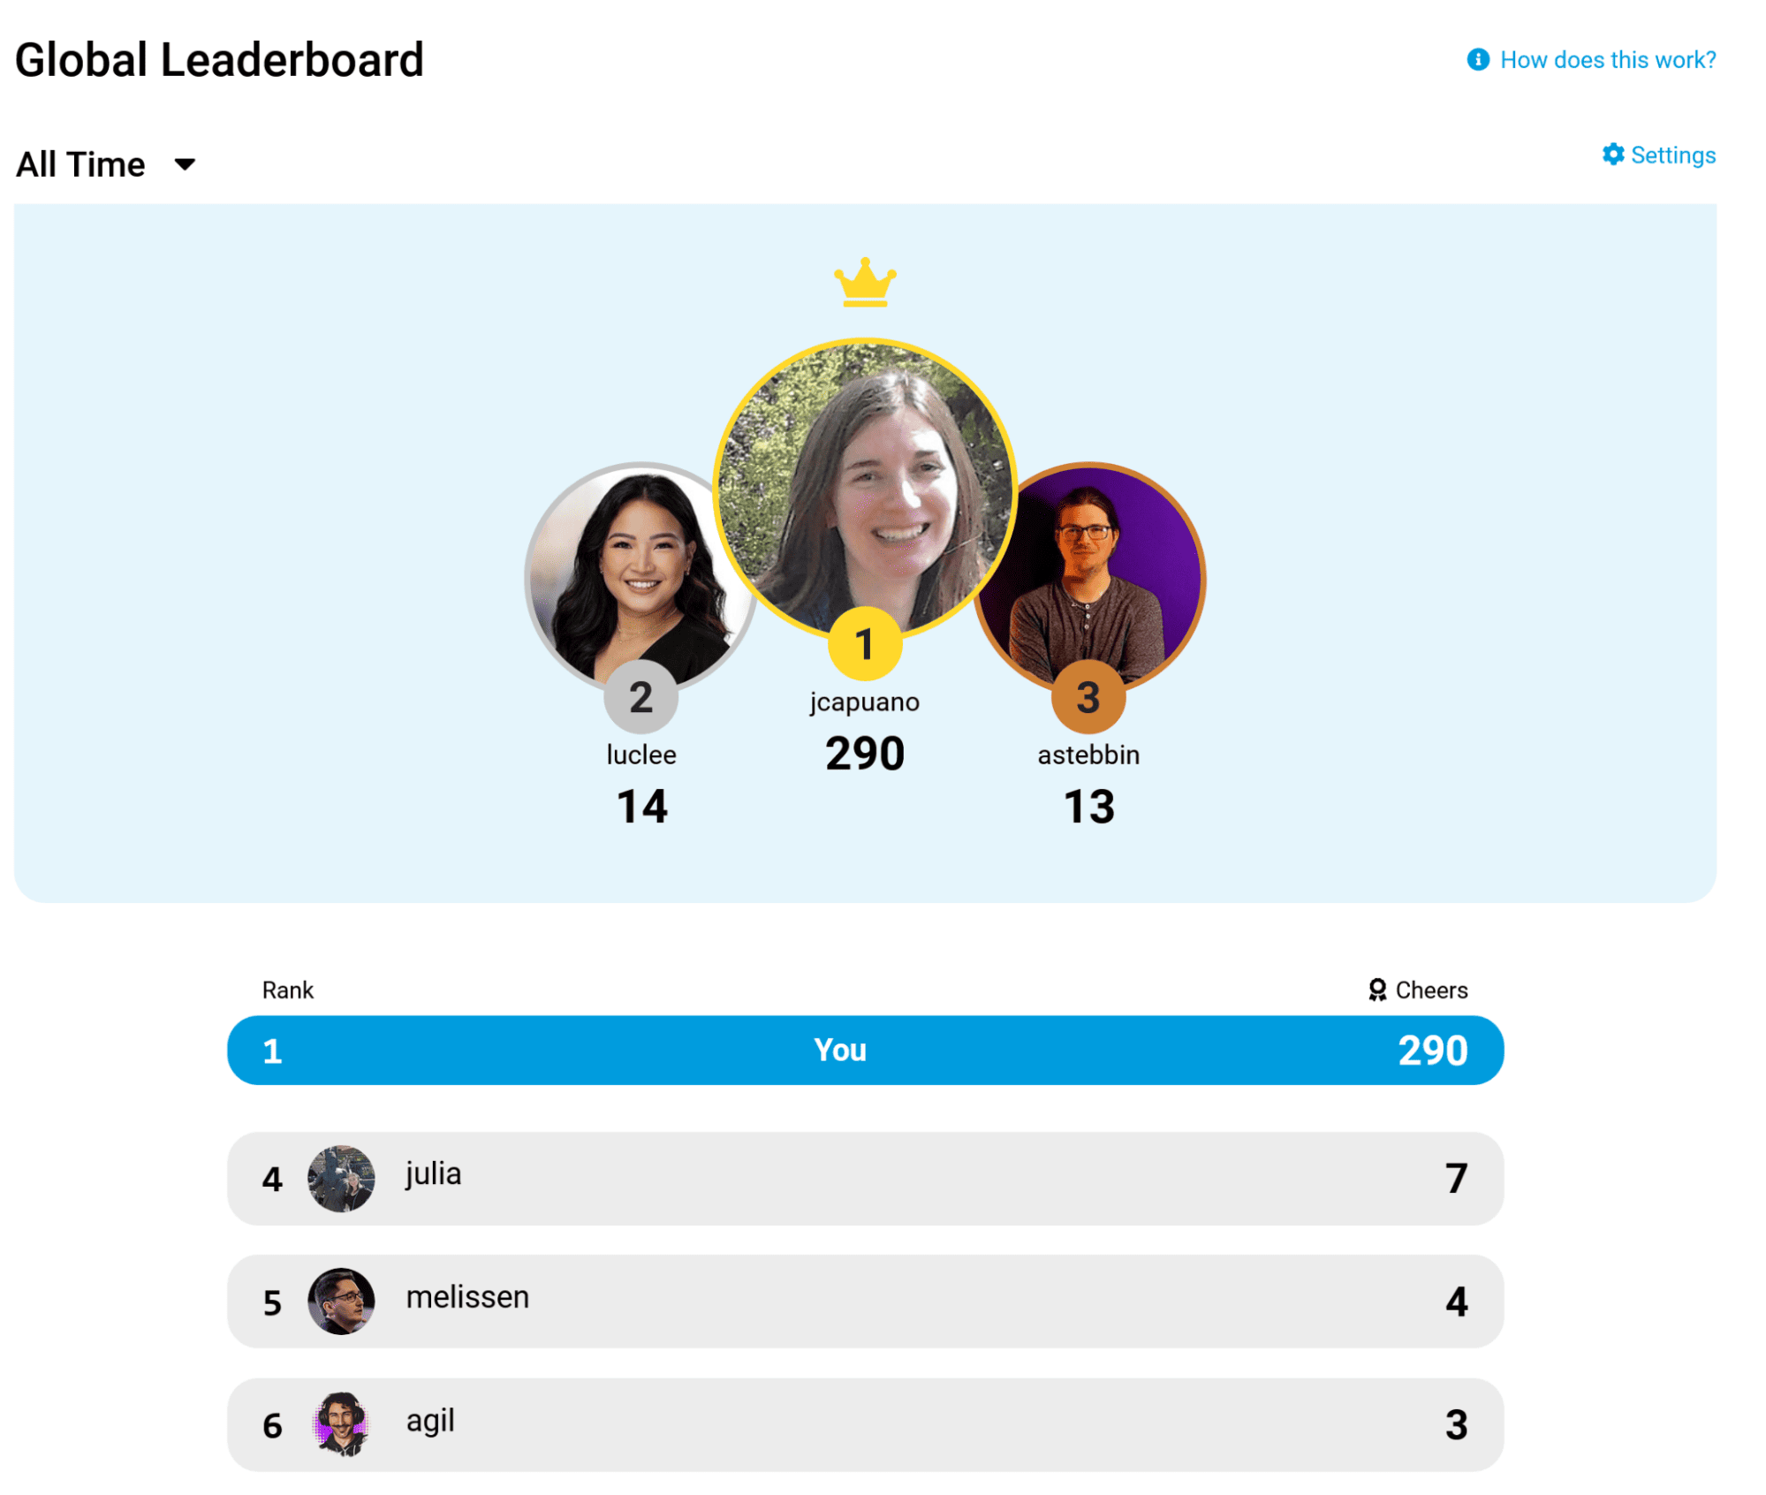Open the How does this work link
Image resolution: width=1766 pixels, height=1495 pixels.
[1607, 60]
